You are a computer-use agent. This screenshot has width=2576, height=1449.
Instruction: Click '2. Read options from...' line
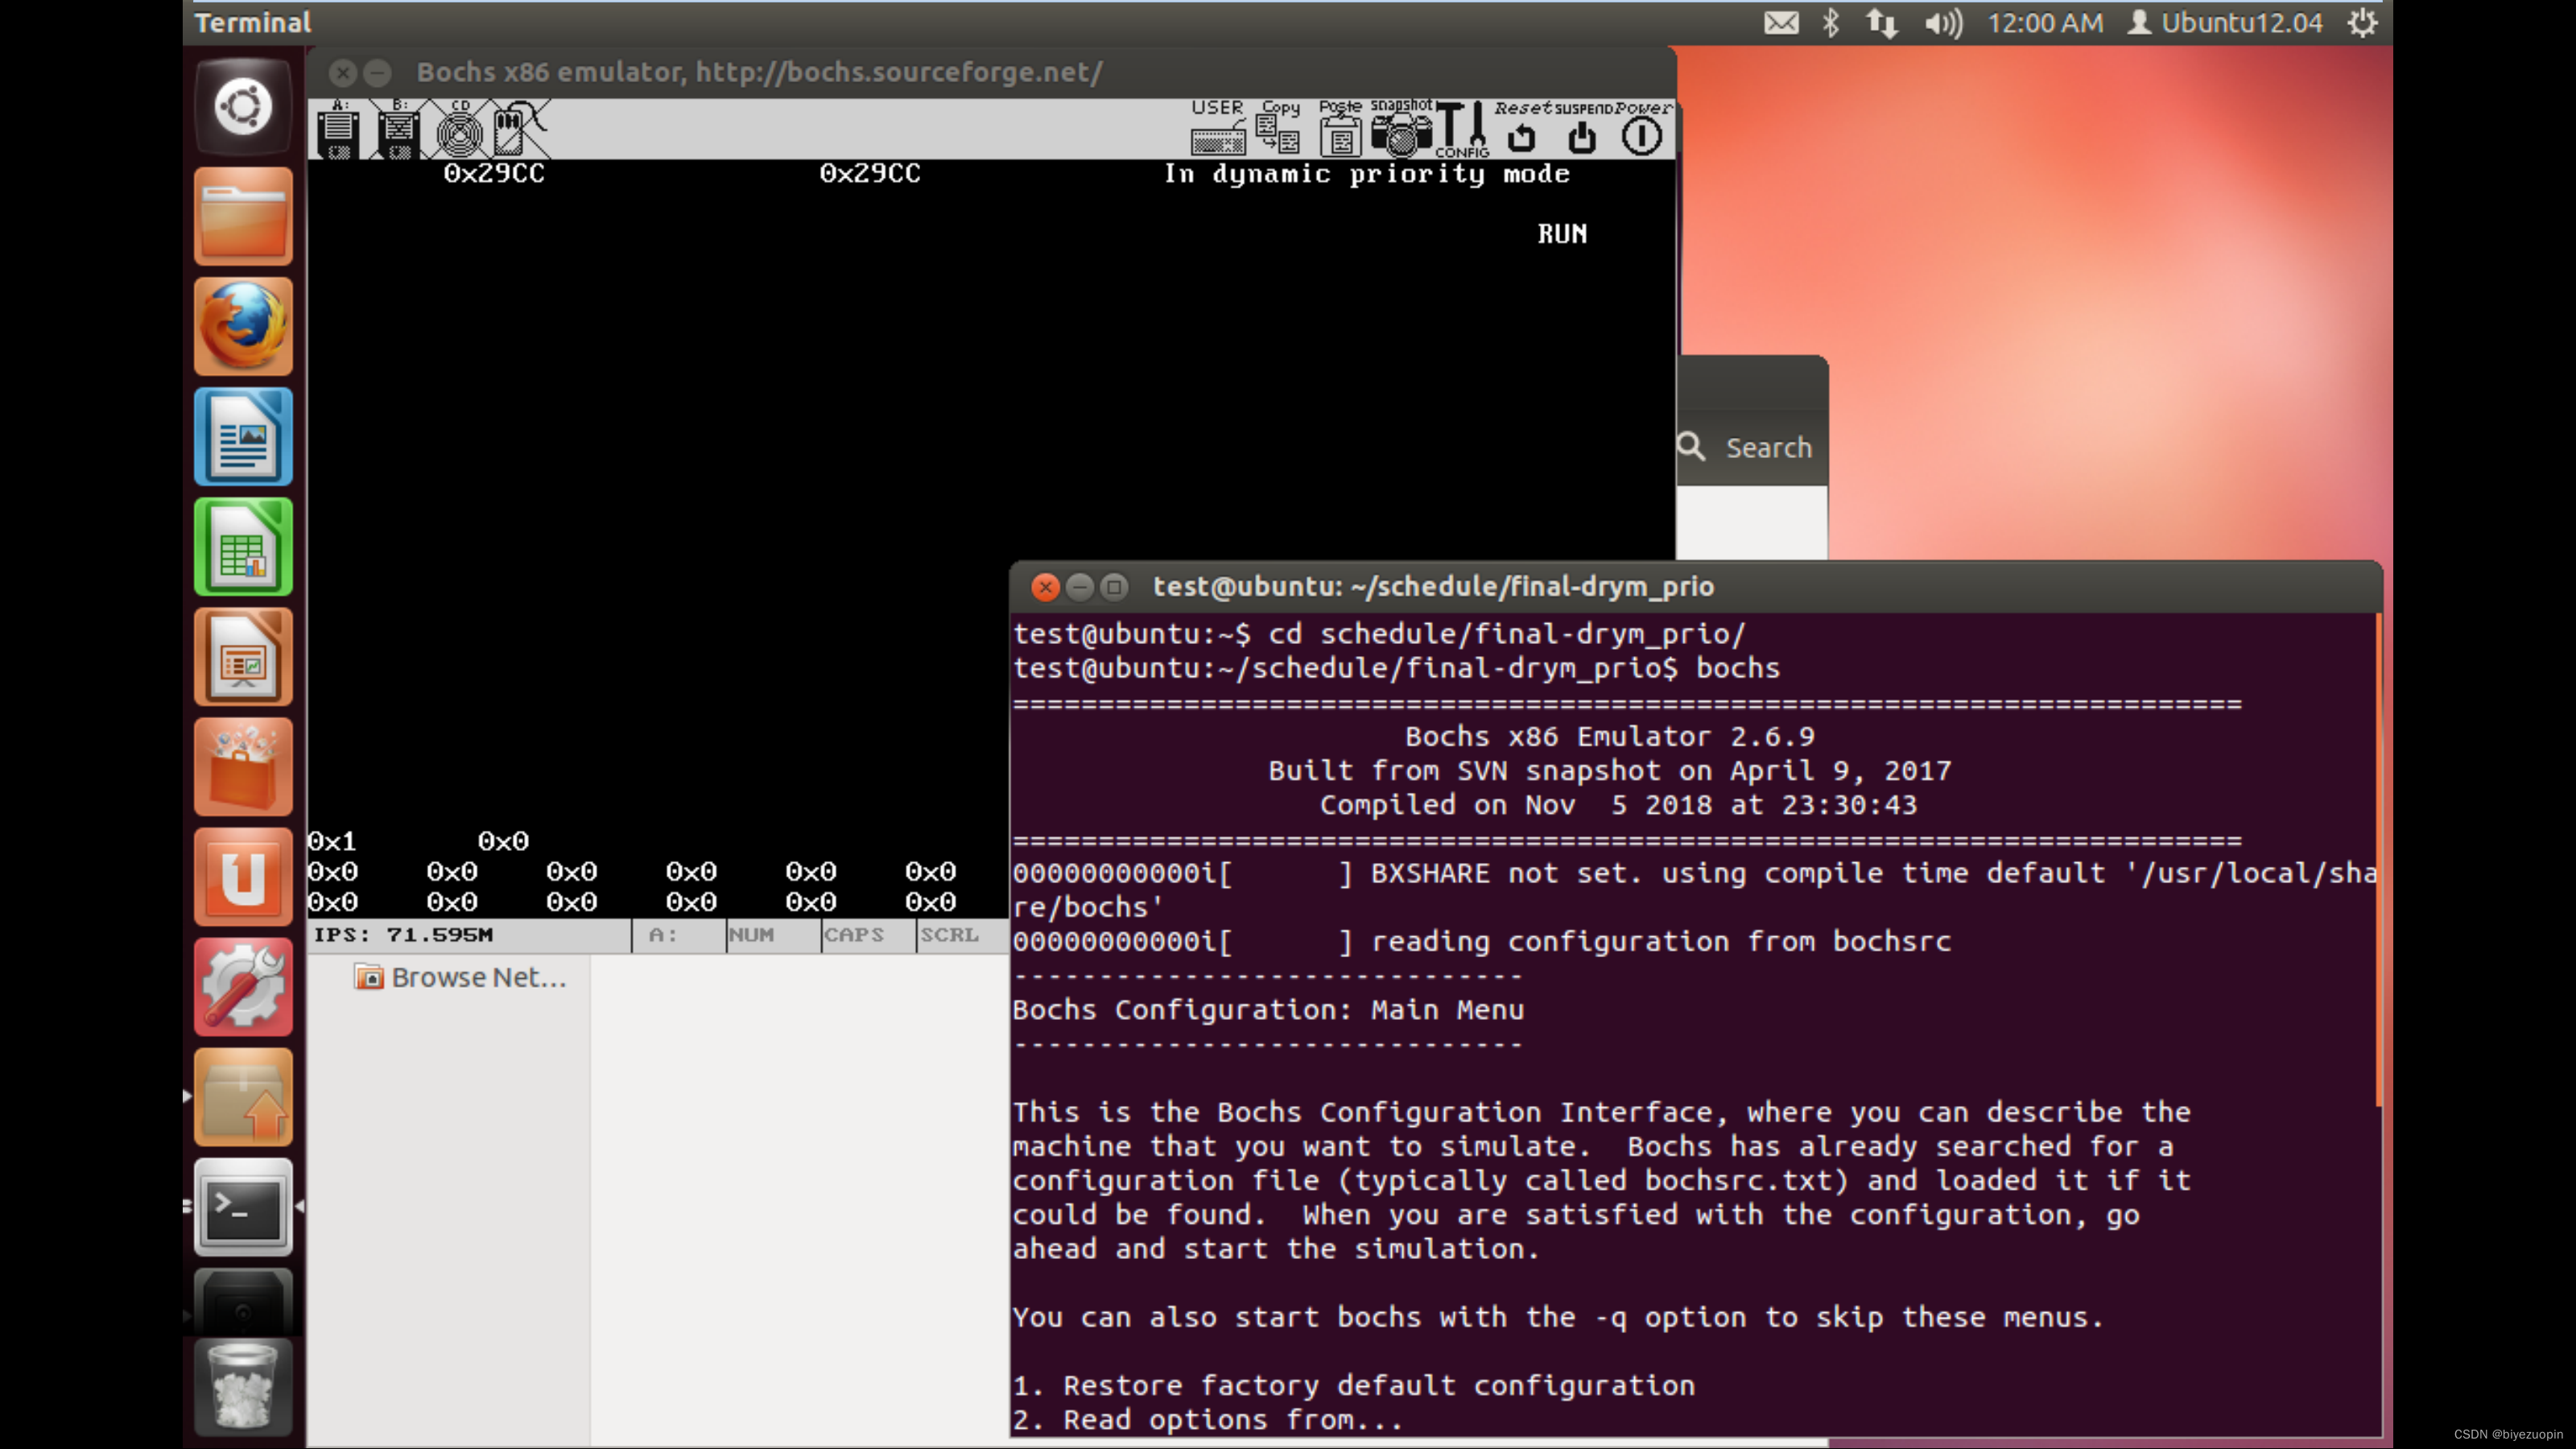(x=1208, y=1419)
